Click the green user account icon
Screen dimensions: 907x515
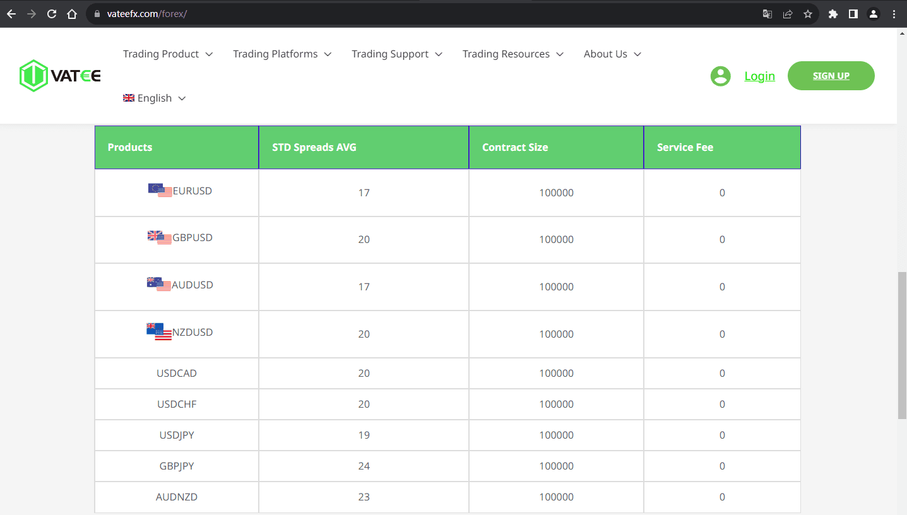[x=720, y=76]
